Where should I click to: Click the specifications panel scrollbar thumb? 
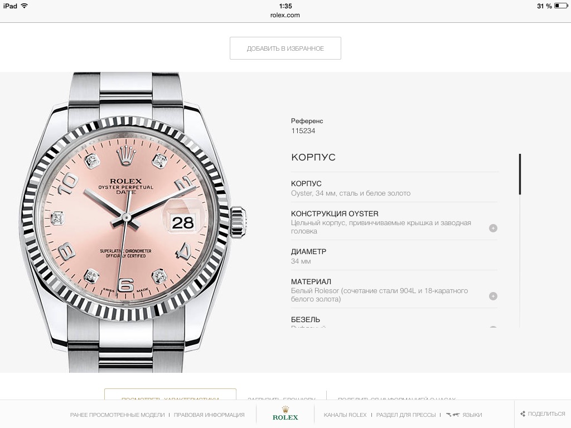(520, 174)
